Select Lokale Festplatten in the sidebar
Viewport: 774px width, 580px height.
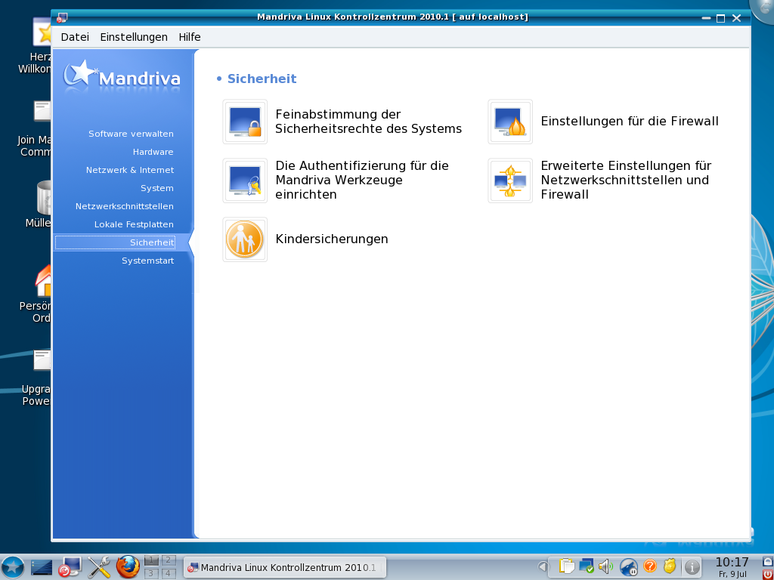click(x=134, y=224)
